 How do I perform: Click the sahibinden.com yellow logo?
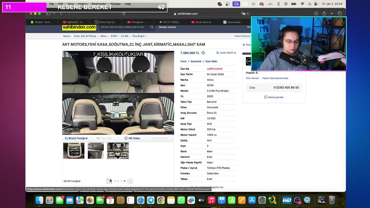[79, 27]
